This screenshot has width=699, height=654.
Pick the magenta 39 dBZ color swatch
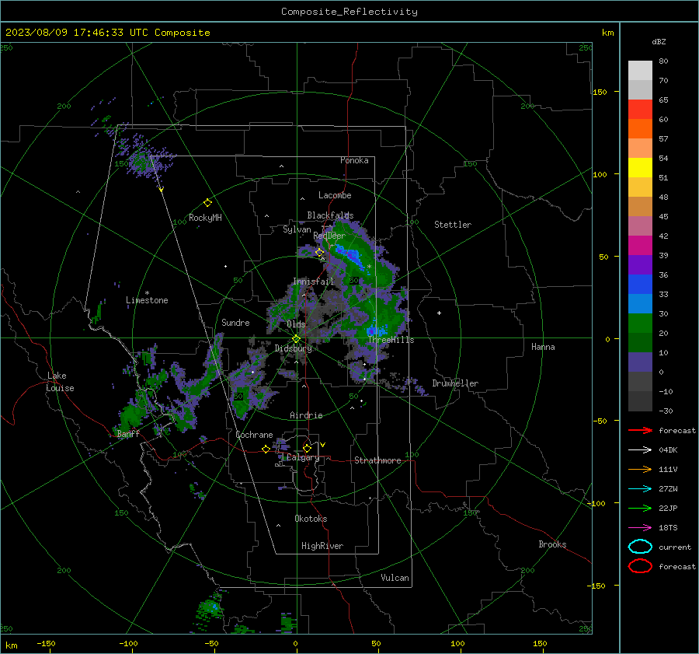pyautogui.click(x=640, y=246)
